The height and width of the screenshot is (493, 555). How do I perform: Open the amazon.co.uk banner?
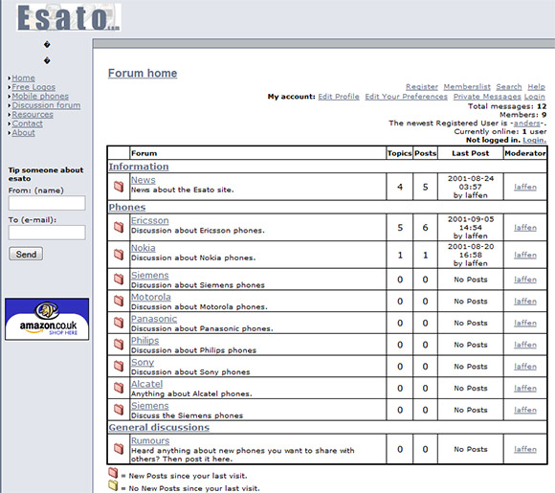pyautogui.click(x=47, y=319)
